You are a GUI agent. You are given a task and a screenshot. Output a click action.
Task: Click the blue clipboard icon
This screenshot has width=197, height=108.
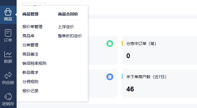point(110,77)
